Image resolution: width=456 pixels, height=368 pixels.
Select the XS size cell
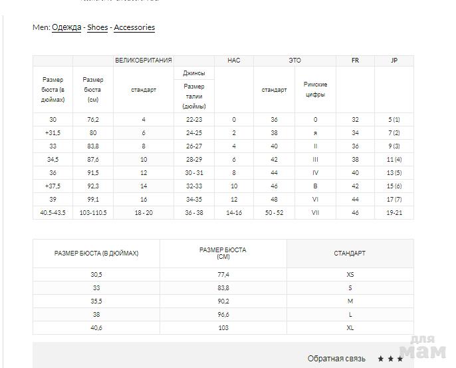[x=350, y=274]
